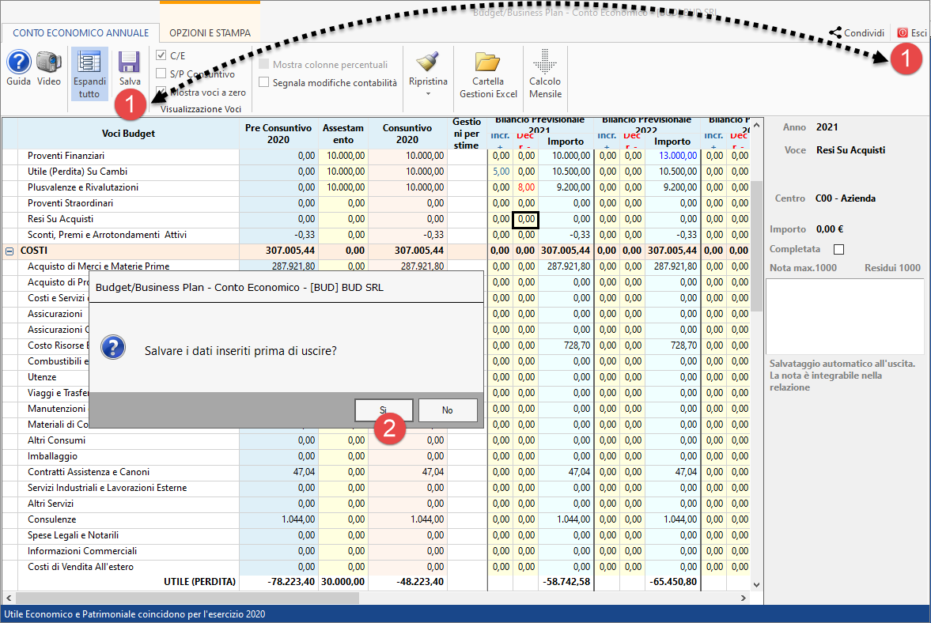Click the Ripristina brush icon
The image size is (931, 623).
428,62
